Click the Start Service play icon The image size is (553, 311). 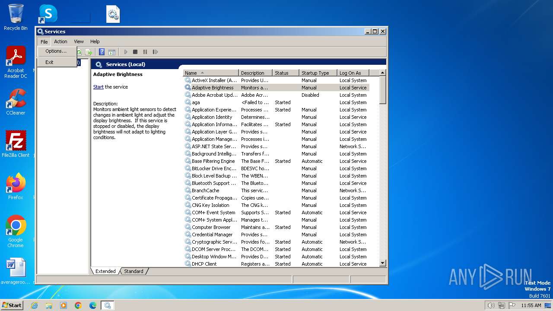click(x=126, y=52)
